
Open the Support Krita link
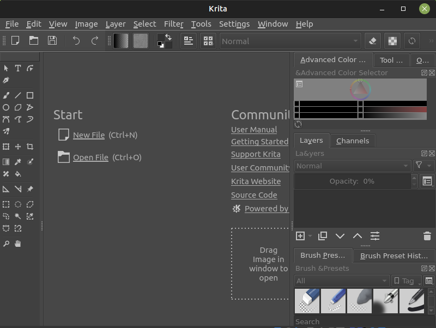256,154
